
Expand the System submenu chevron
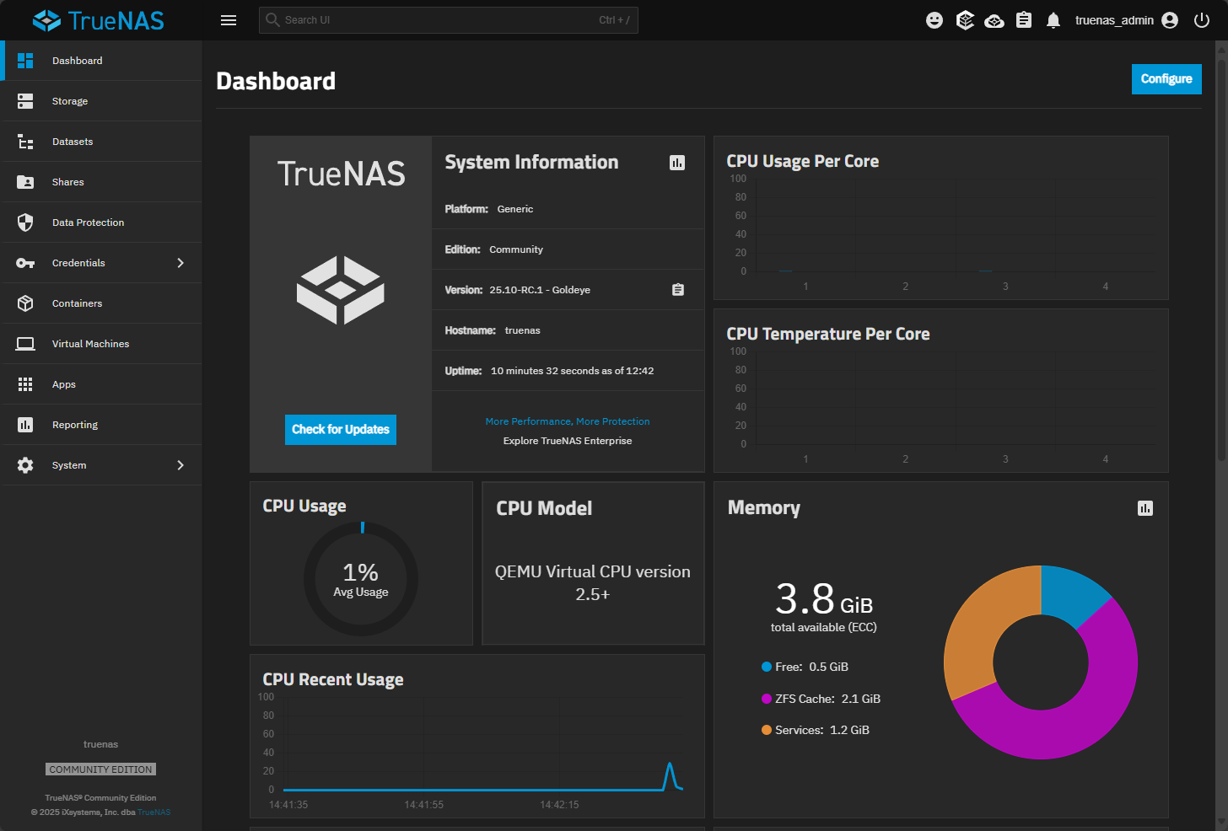point(180,465)
